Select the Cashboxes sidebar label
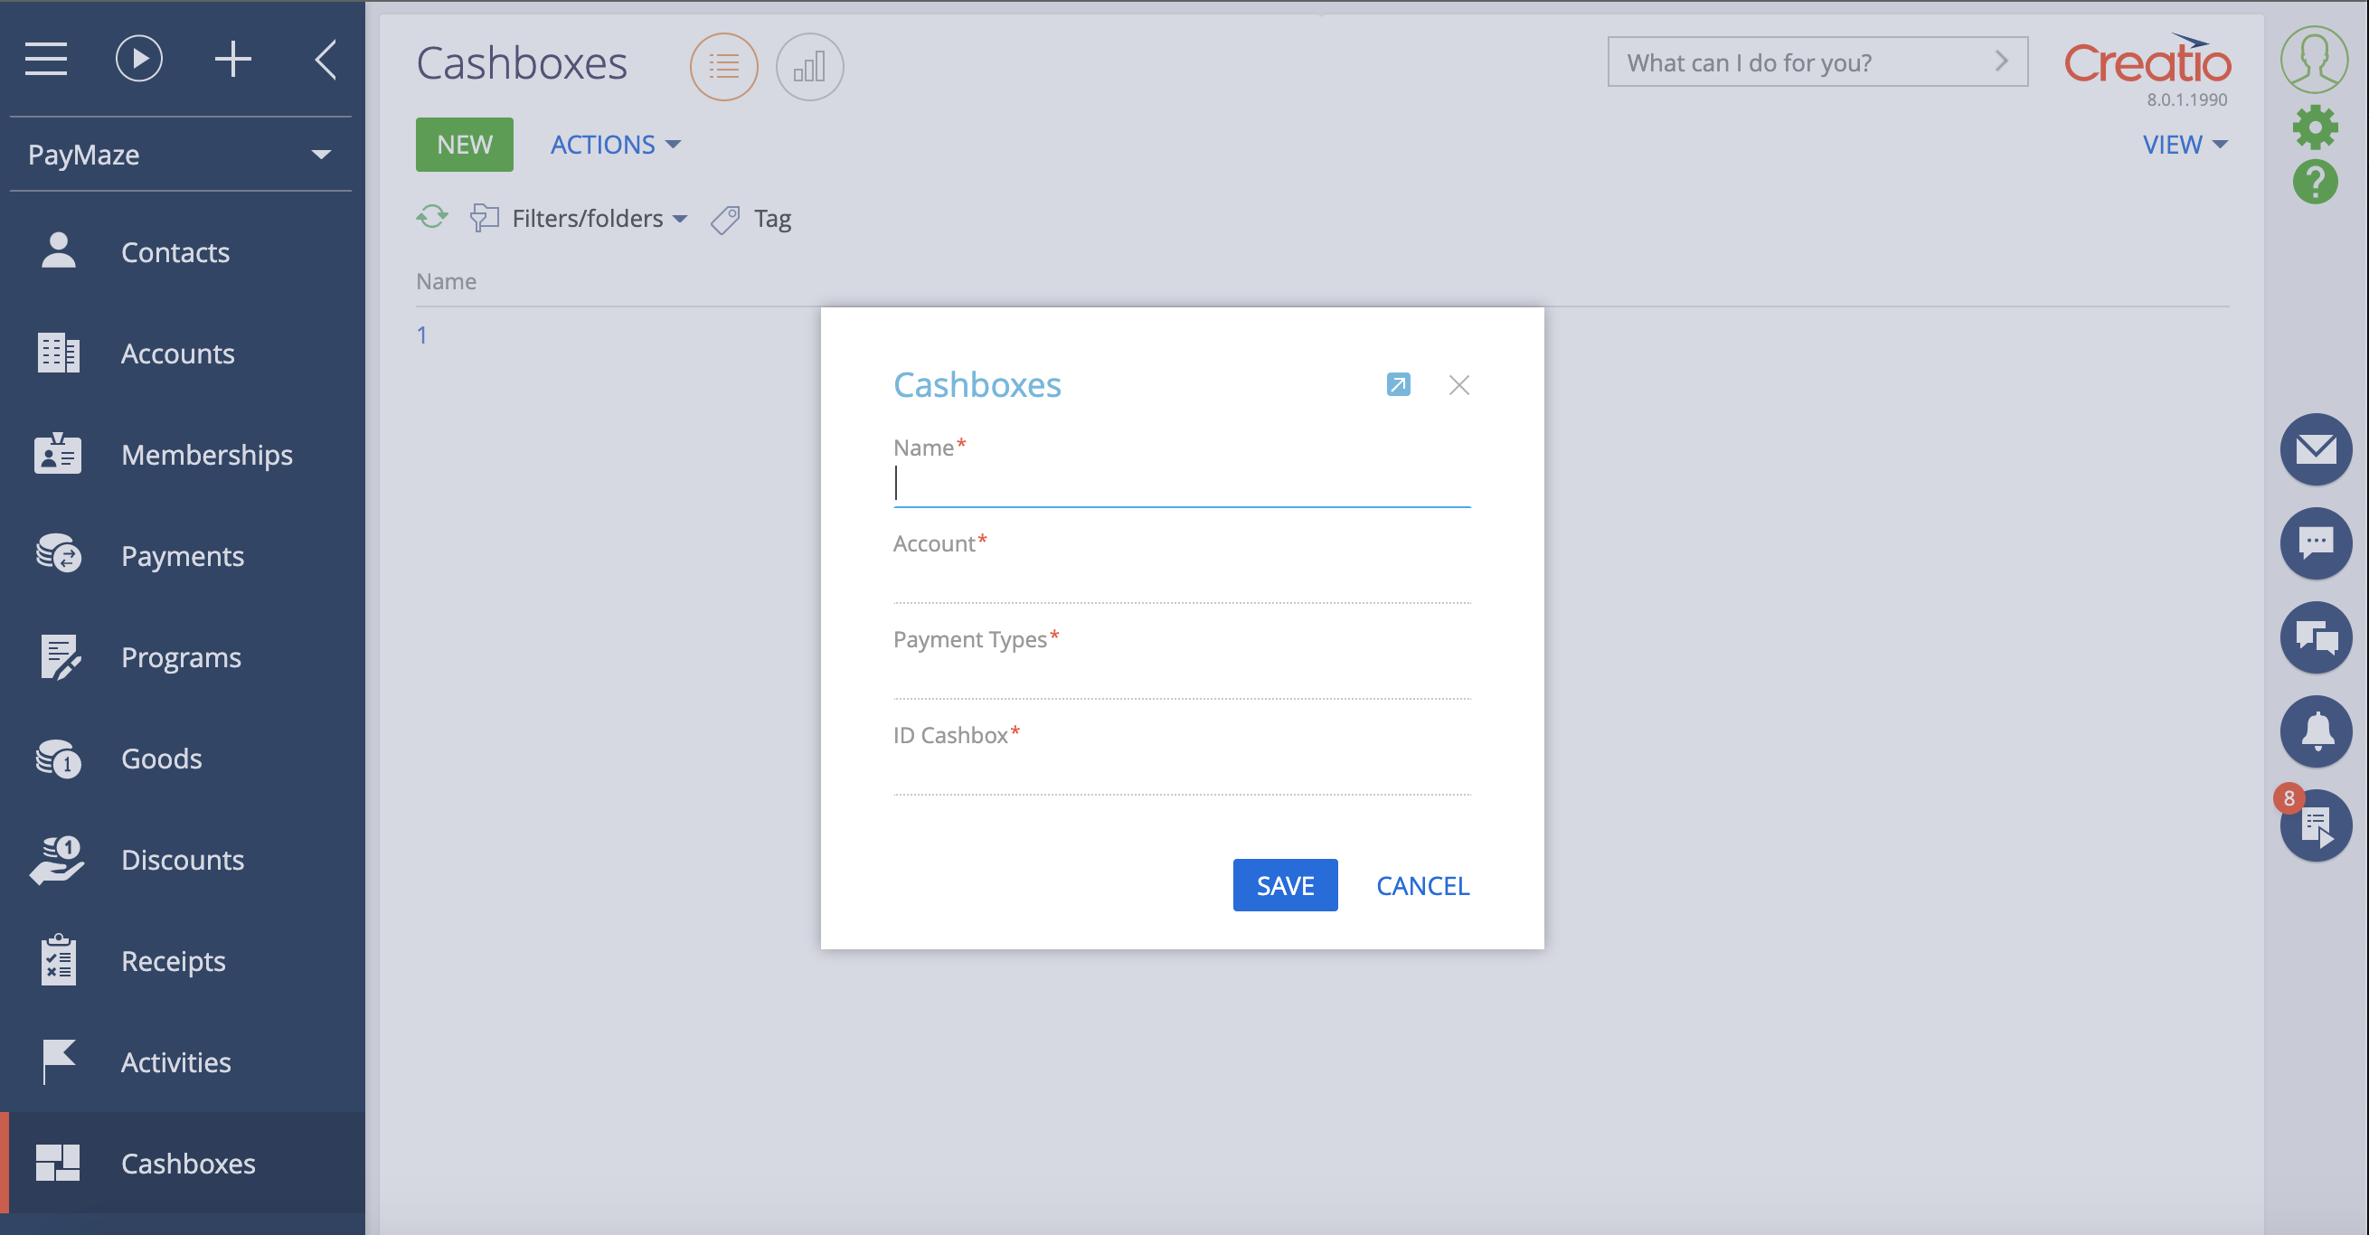The image size is (2369, 1235). (x=187, y=1163)
